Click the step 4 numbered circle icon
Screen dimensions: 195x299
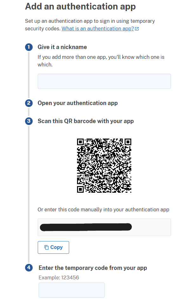point(29,267)
